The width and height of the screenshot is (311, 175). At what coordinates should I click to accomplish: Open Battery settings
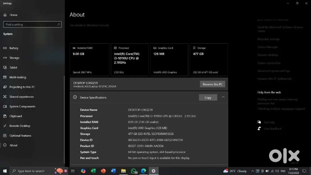click(x=14, y=48)
